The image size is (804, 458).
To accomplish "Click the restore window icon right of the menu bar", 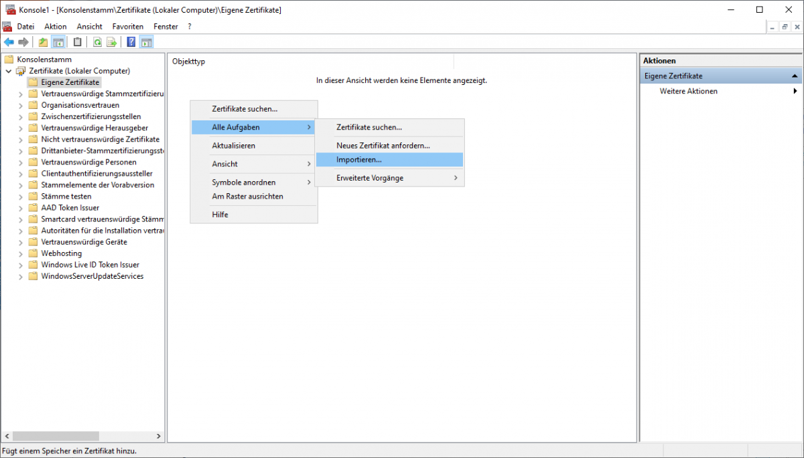I will tap(784, 26).
